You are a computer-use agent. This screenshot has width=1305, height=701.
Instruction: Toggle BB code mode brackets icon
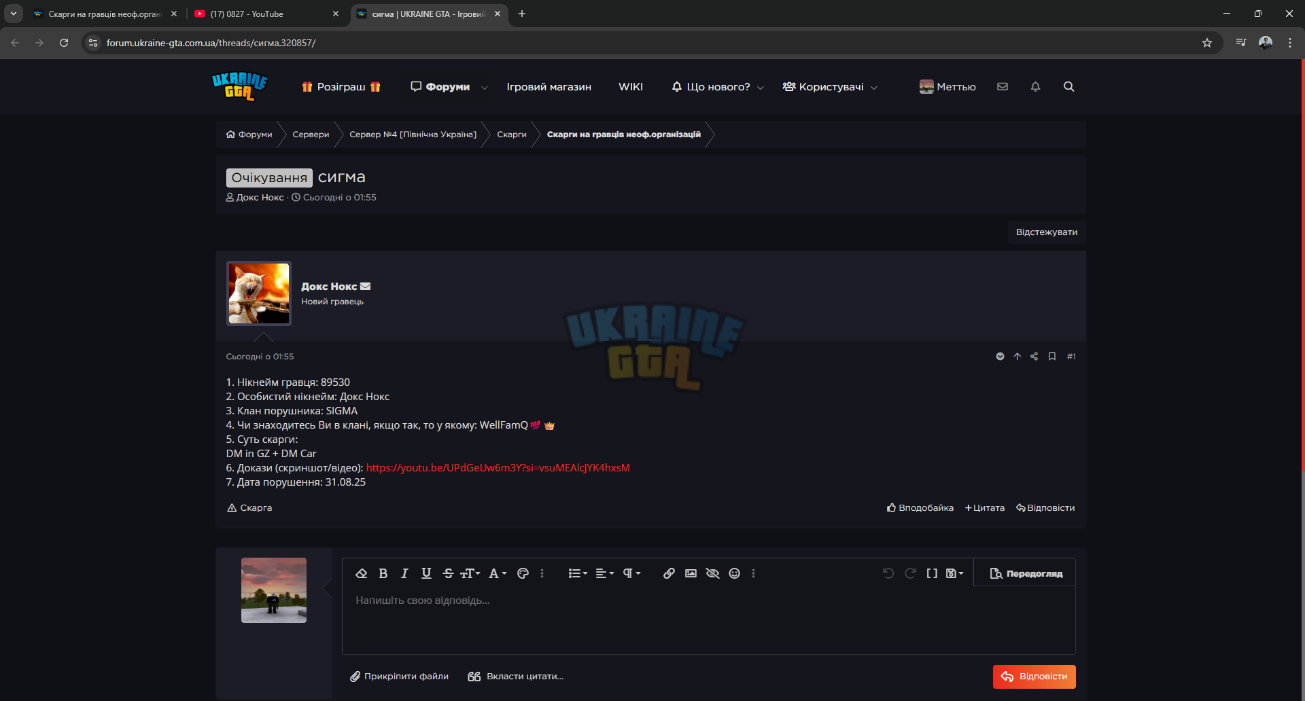932,573
